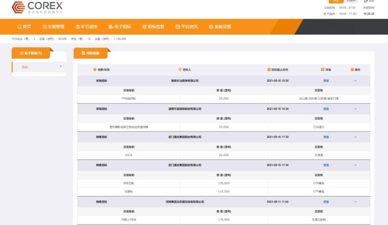Select the 招标信息 panel tab
This screenshot has height=225, width=388.
click(x=90, y=53)
